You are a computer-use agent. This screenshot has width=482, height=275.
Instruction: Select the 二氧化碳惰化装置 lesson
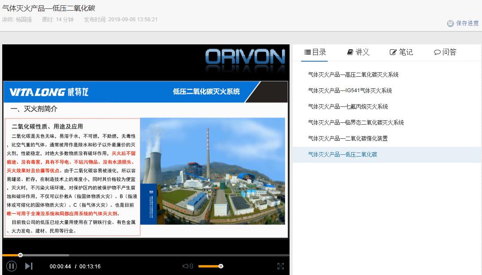coord(346,138)
